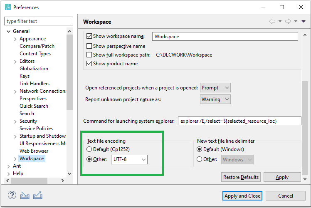Click the Restore Defaults button
Viewport: 311px width, 208px height.
(241, 177)
